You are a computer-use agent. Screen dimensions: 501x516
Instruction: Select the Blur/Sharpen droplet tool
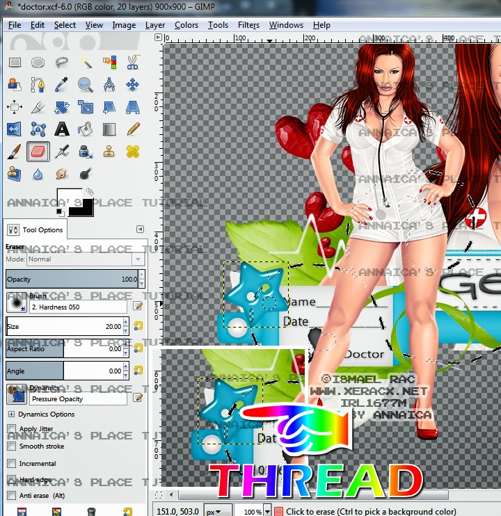[38, 174]
